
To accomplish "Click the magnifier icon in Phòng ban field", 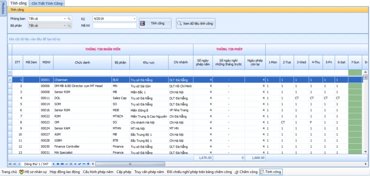I will tap(69, 18).
